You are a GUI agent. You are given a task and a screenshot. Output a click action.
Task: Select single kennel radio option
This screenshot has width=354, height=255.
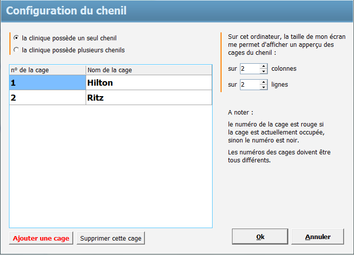tap(17, 38)
